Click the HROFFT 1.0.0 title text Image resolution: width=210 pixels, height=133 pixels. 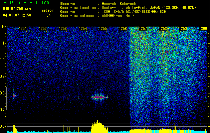click(26, 3)
